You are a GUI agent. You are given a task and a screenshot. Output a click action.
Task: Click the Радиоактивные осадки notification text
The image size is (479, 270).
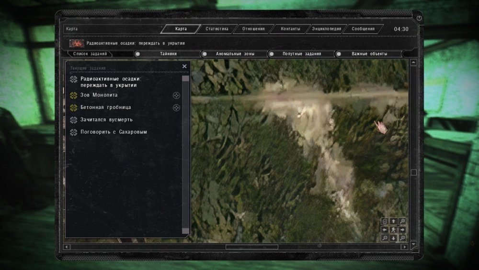[136, 43]
